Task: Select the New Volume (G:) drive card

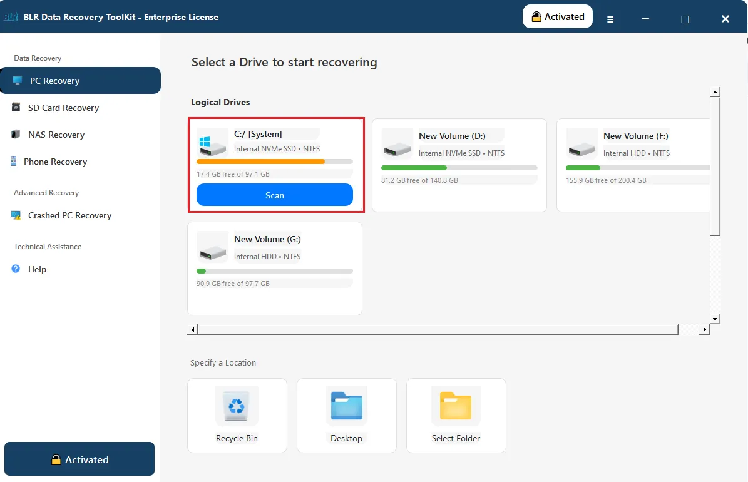Action: [x=274, y=268]
